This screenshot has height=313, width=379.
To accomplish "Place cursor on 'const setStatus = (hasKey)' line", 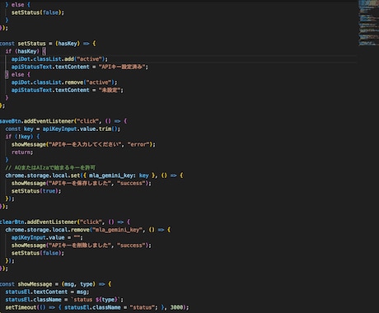I will [x=48, y=44].
